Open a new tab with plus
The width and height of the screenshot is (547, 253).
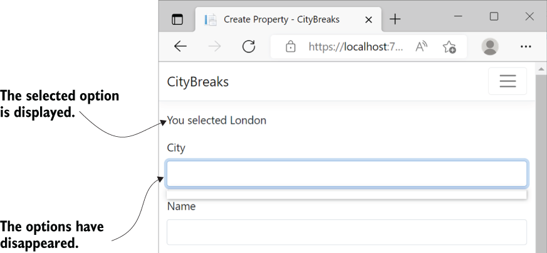(395, 19)
